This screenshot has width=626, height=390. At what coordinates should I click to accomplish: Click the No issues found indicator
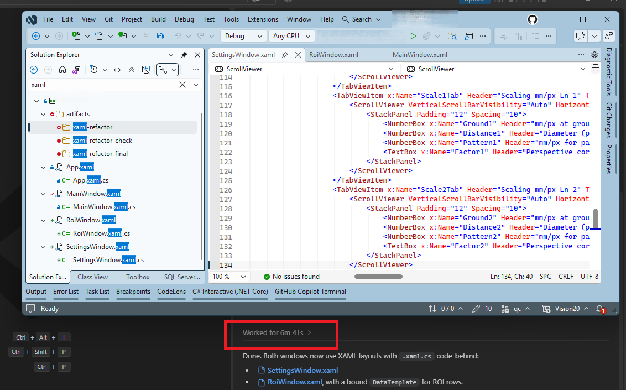click(291, 277)
